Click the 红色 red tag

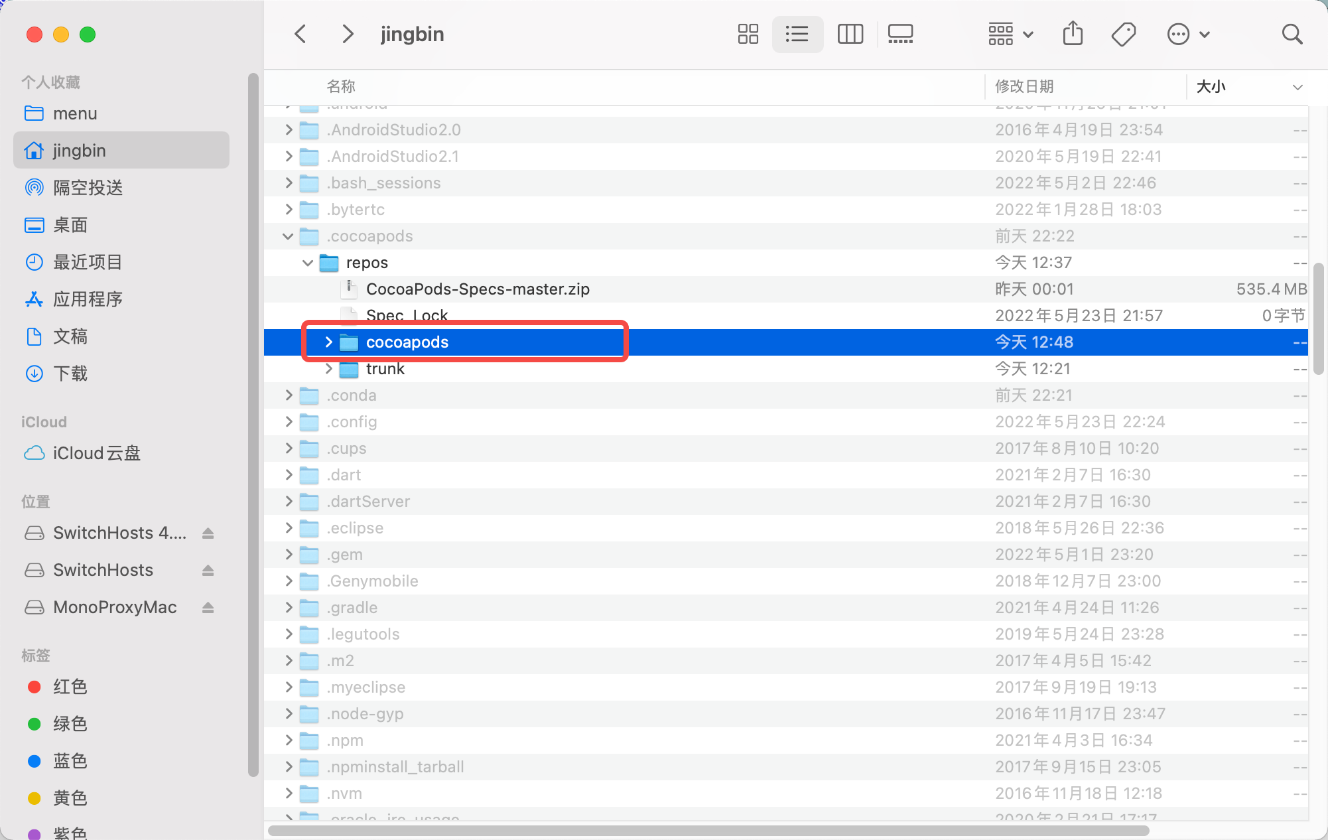70,687
